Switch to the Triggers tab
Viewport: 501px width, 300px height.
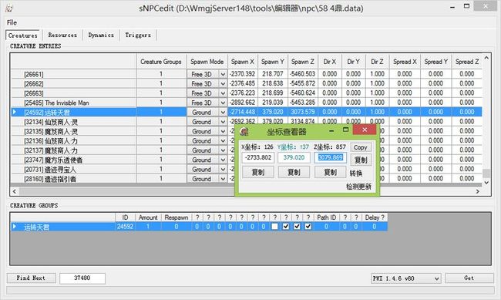[x=138, y=35]
